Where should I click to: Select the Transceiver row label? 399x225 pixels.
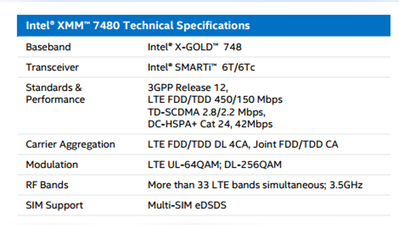pyautogui.click(x=52, y=67)
